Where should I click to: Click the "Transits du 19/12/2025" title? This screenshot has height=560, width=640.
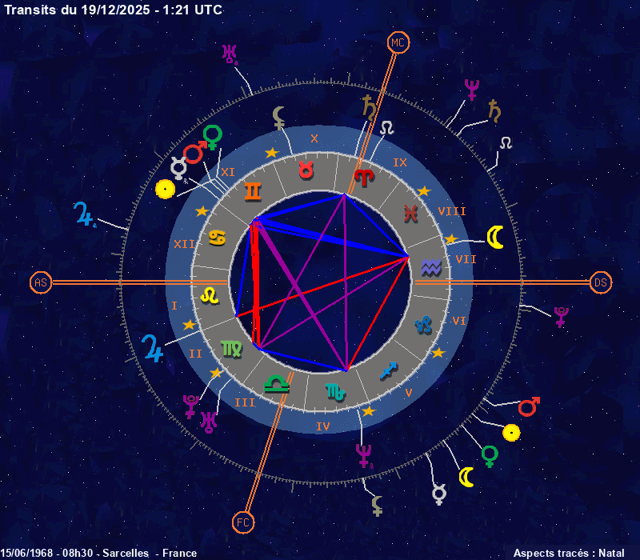point(114,10)
